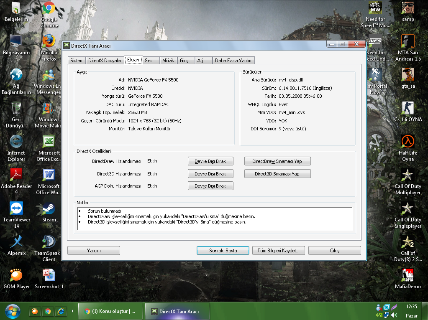Open the Daha Fazla Yardım tab
Image resolution: width=428 pixels, height=320 pixels.
click(233, 61)
